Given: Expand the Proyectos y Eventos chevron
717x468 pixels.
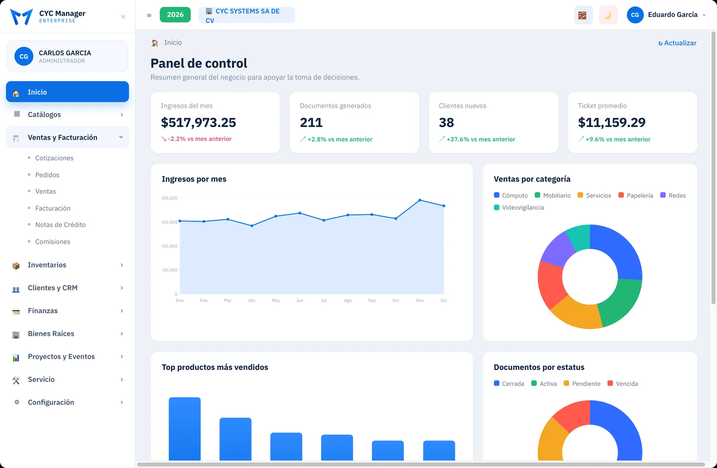Looking at the screenshot, I should pyautogui.click(x=121, y=357).
